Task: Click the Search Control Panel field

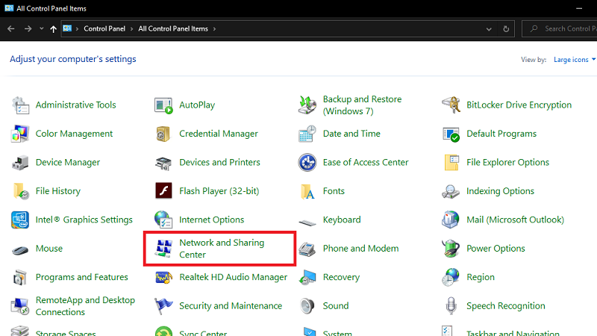Action: pyautogui.click(x=563, y=29)
